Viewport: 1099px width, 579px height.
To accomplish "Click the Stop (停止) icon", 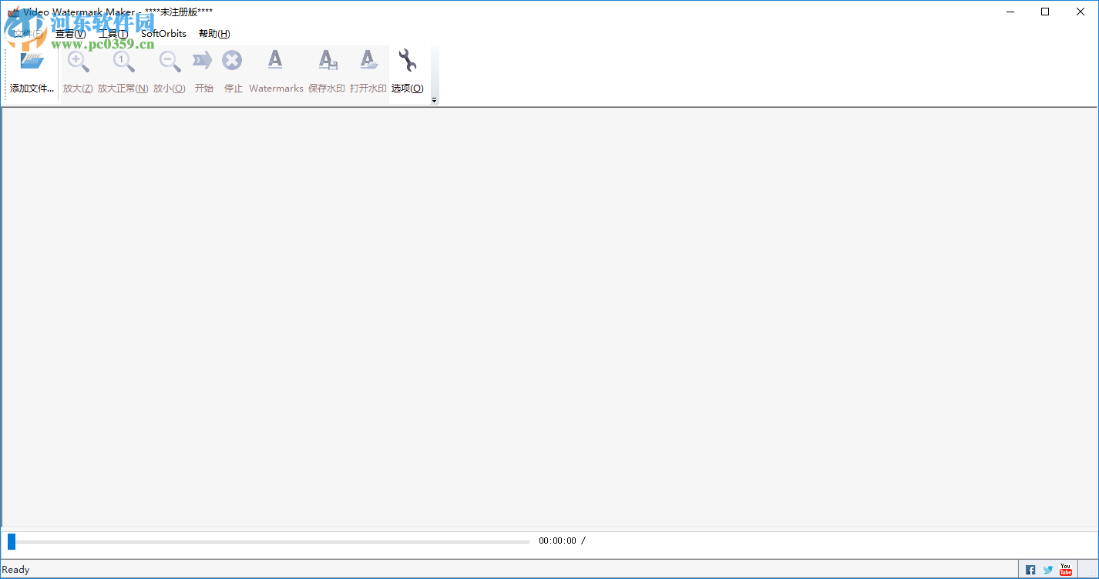I will tap(232, 61).
